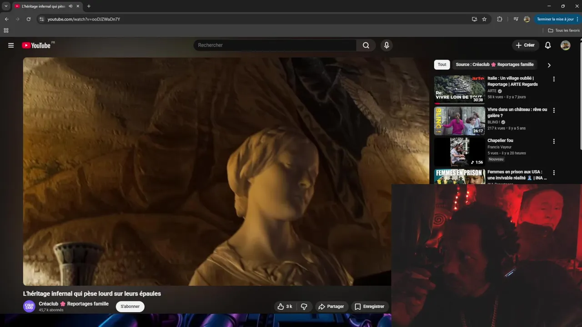This screenshot has height=327, width=582.
Task: Click the page vertical scrollbar
Action: [x=580, y=95]
